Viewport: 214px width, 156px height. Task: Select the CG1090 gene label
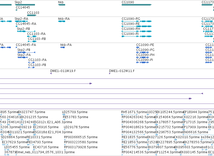click(128, 2)
